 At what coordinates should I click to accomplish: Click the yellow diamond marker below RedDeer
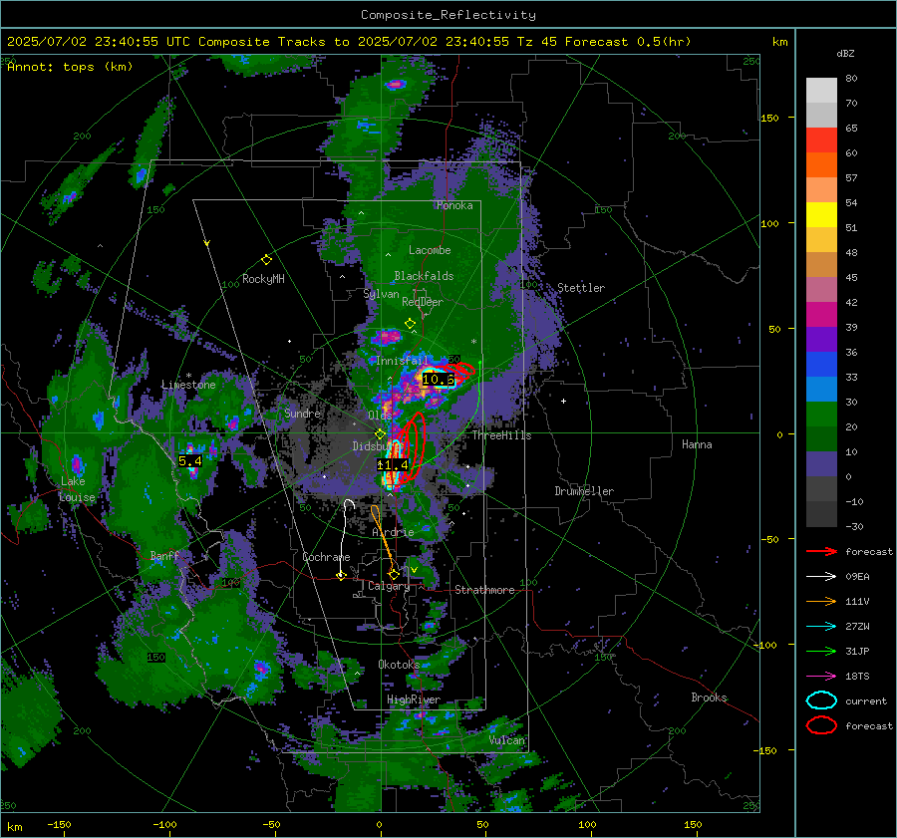(410, 323)
